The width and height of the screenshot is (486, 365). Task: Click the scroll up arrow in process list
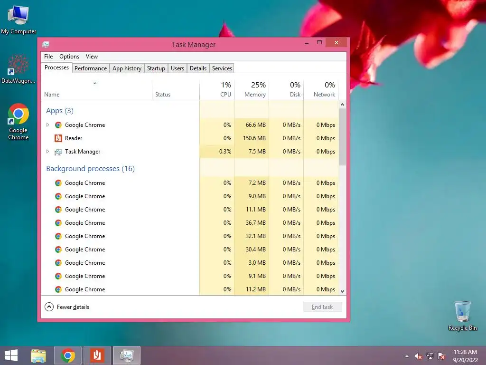pos(342,105)
